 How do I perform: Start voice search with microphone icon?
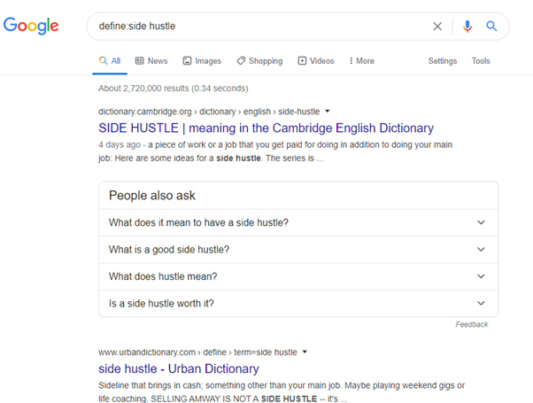click(x=467, y=27)
